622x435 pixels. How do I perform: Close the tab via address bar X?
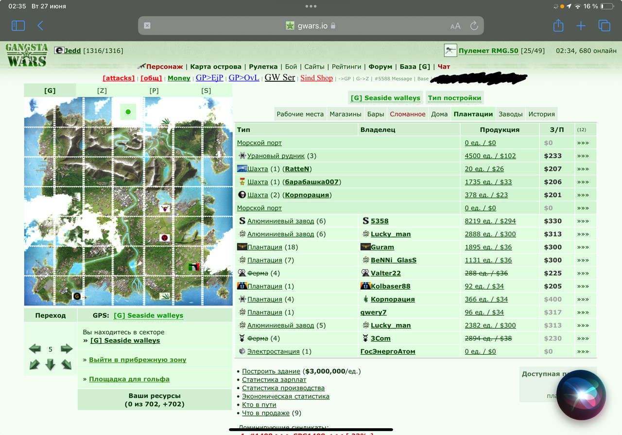(x=147, y=26)
